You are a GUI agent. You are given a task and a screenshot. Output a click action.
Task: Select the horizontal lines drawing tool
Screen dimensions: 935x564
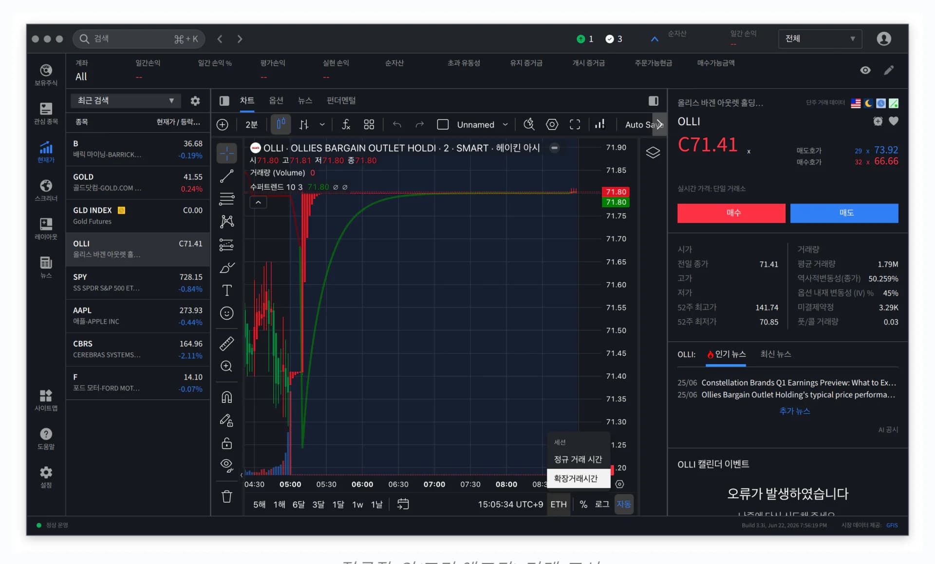[227, 199]
